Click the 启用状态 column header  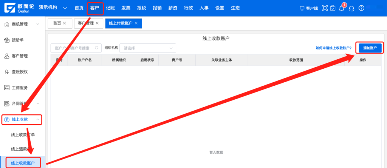[147, 60]
